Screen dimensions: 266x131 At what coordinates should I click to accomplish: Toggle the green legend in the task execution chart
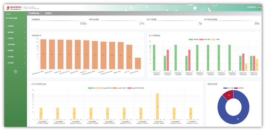pos(92,88)
